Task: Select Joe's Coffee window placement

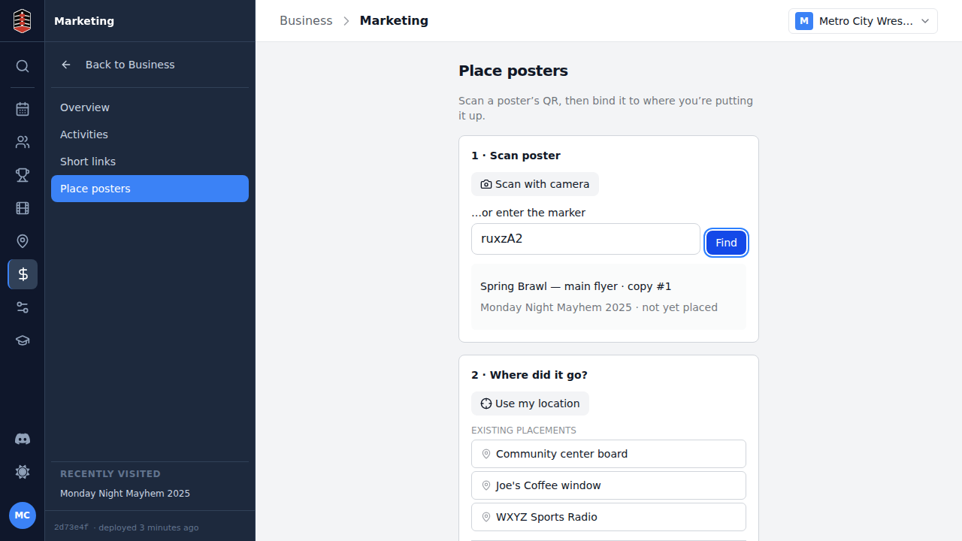Action: click(x=609, y=485)
